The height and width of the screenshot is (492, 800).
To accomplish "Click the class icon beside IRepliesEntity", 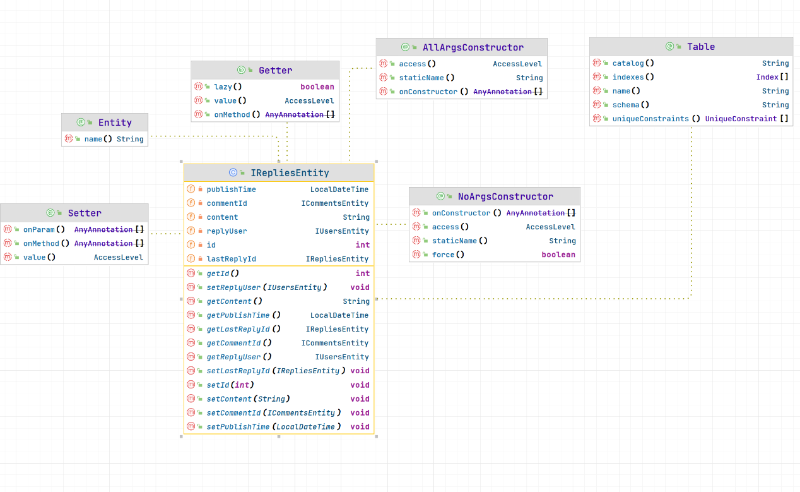I will [x=233, y=172].
